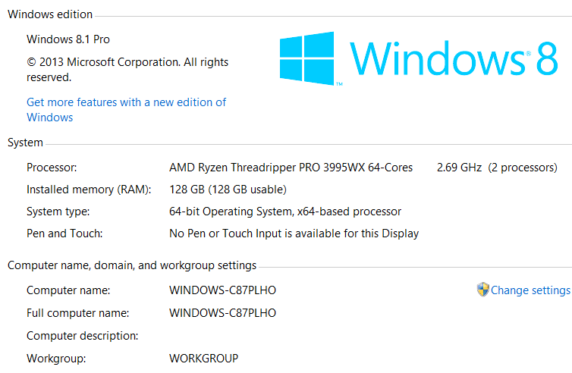Image resolution: width=572 pixels, height=373 pixels.
Task: Select the processor name AMD Ryzen Threadripper
Action: point(291,168)
